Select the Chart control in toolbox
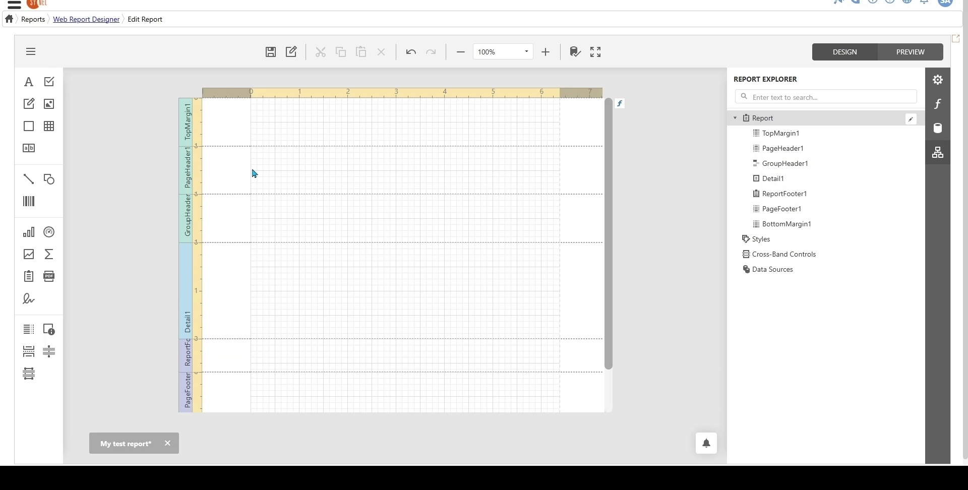 click(x=29, y=232)
